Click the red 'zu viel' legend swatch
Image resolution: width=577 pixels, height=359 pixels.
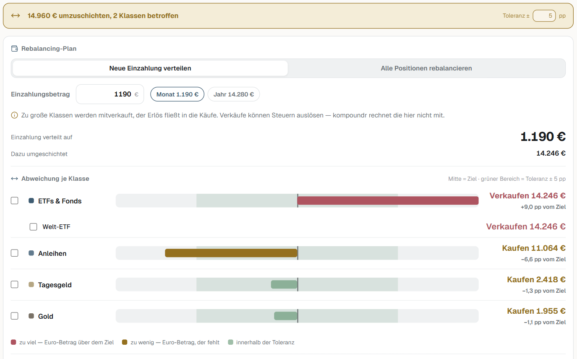(13, 343)
